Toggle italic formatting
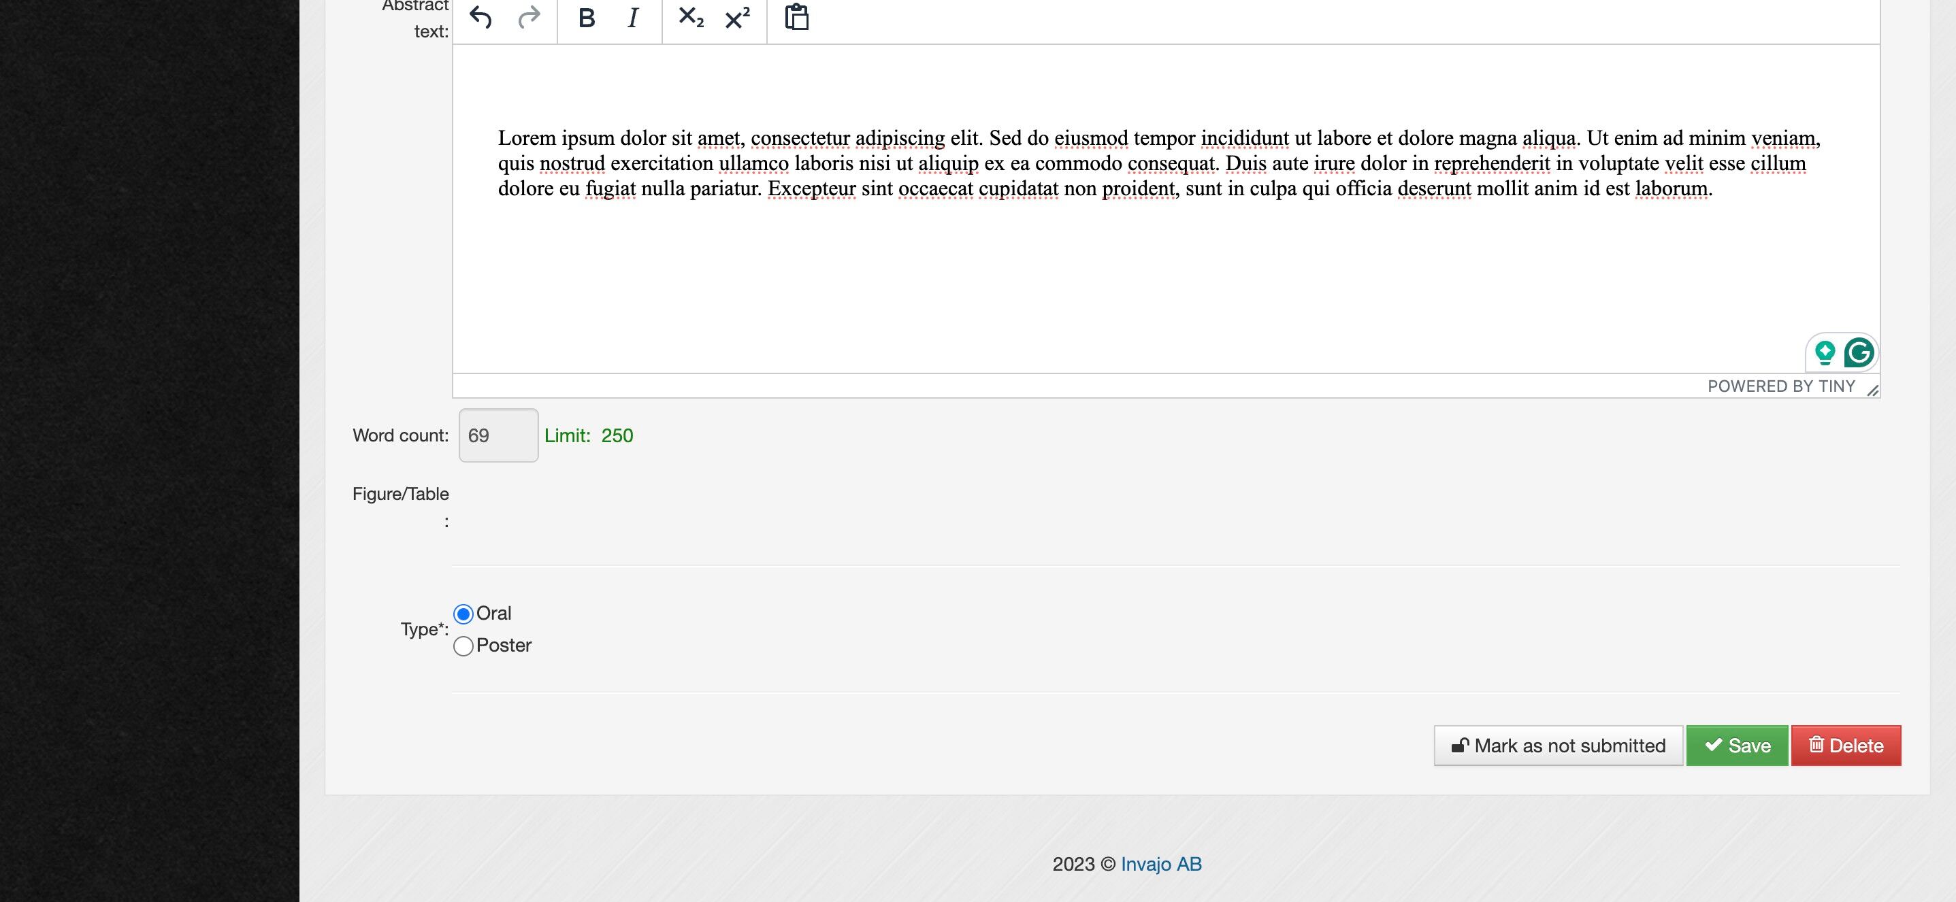This screenshot has height=902, width=1956. click(x=632, y=18)
